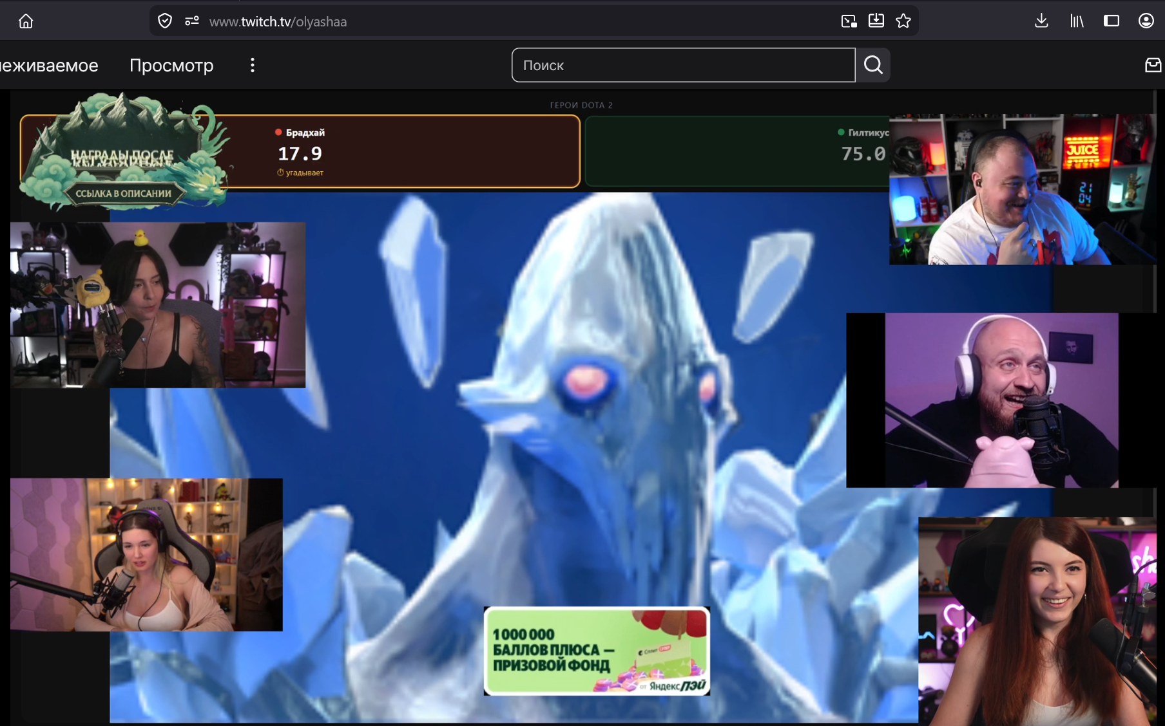The image size is (1165, 726).
Task: Click the угадывает status label
Action: (300, 172)
